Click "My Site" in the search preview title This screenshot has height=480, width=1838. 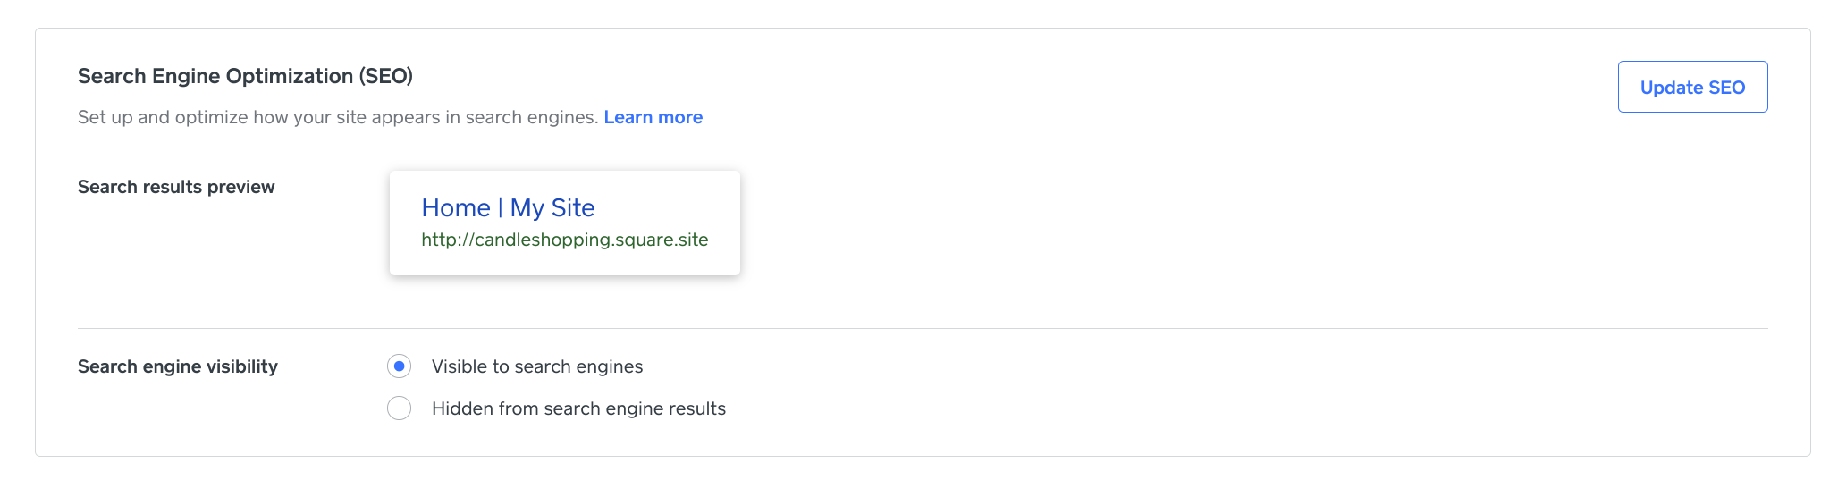click(552, 208)
